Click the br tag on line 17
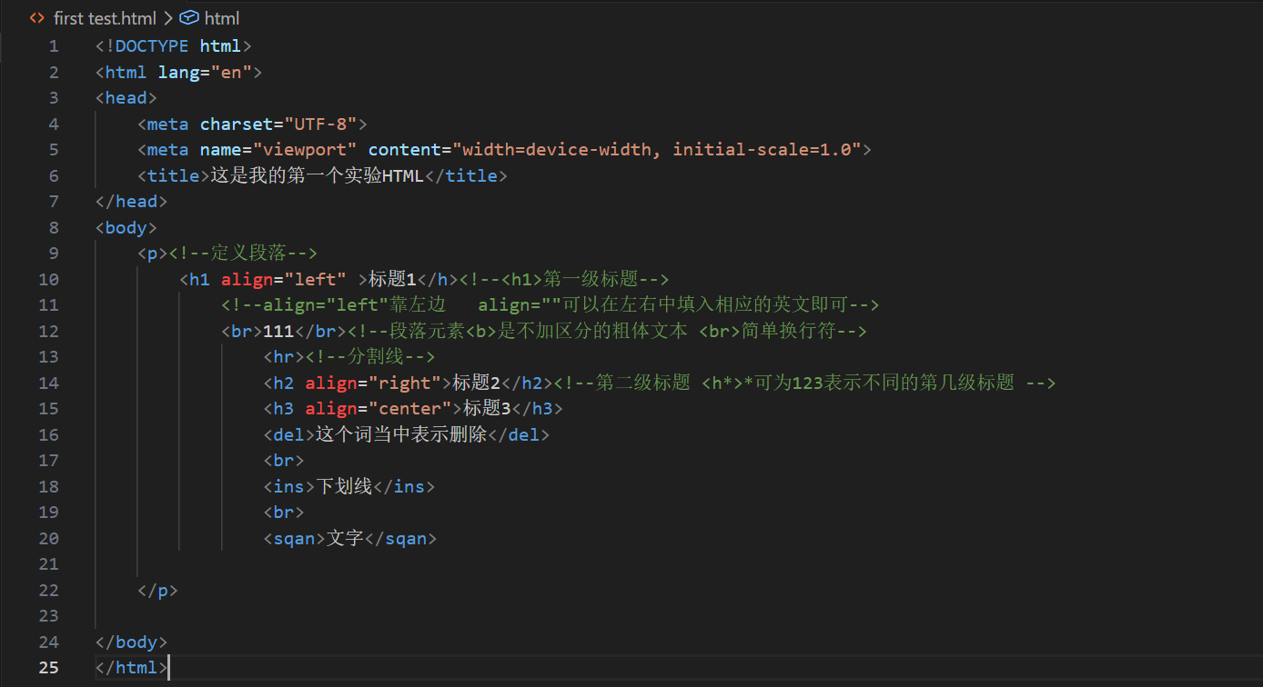 pos(284,461)
